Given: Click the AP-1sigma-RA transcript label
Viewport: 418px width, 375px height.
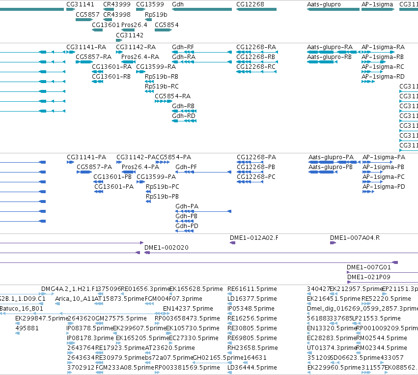Looking at the screenshot, I should click(383, 47).
